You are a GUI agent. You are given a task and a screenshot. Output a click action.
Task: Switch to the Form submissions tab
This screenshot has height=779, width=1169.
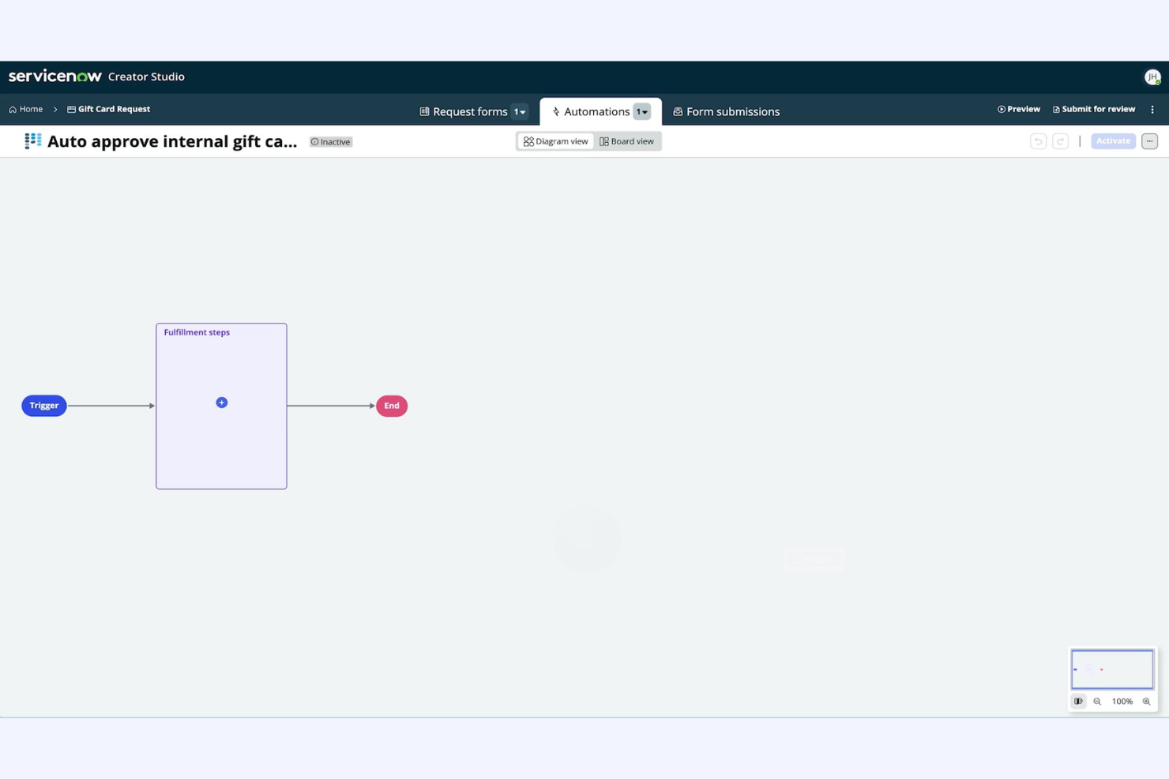pyautogui.click(x=726, y=111)
